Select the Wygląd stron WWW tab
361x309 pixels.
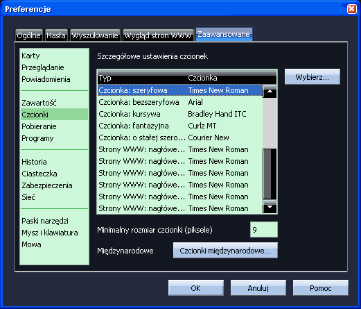pos(158,35)
